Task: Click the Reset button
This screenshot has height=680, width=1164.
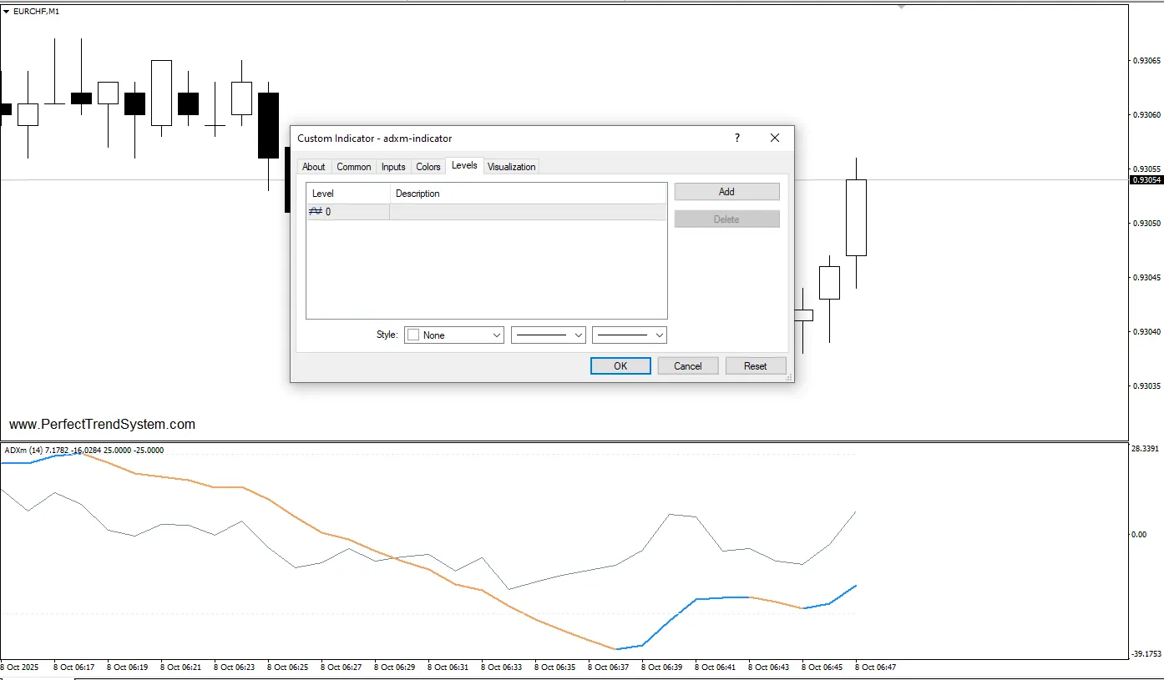Action: (755, 366)
